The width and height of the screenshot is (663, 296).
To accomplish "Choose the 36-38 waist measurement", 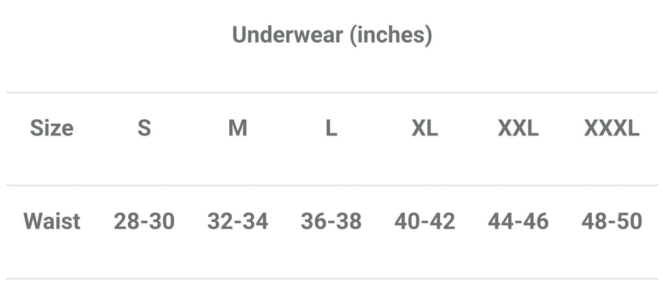I will (331, 222).
